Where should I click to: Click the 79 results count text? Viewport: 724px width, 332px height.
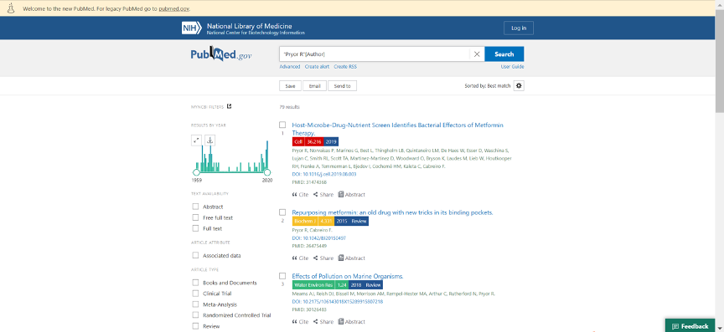point(289,107)
